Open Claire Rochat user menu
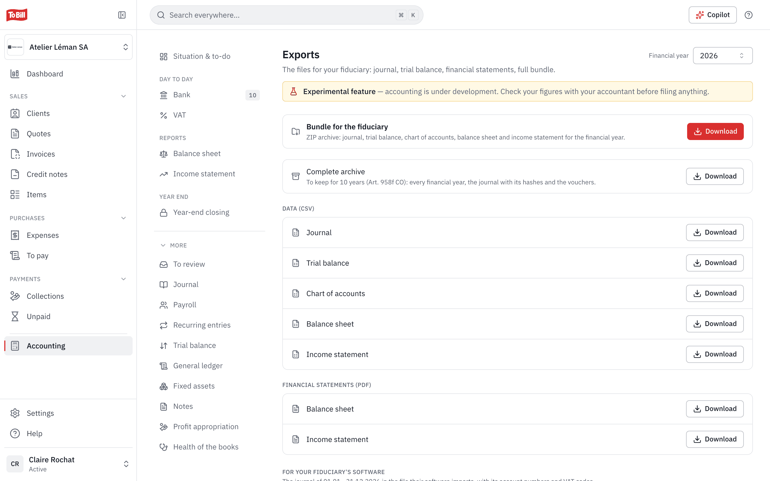The height and width of the screenshot is (481, 770). (x=68, y=464)
